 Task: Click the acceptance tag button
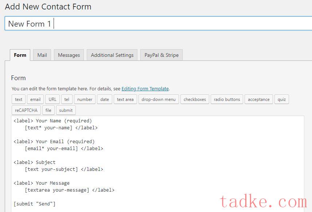pyautogui.click(x=259, y=99)
